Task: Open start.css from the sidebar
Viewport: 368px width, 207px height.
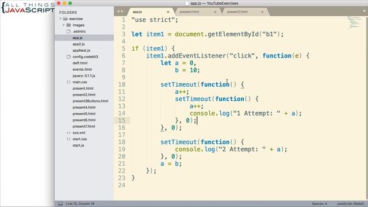Action: click(79, 139)
